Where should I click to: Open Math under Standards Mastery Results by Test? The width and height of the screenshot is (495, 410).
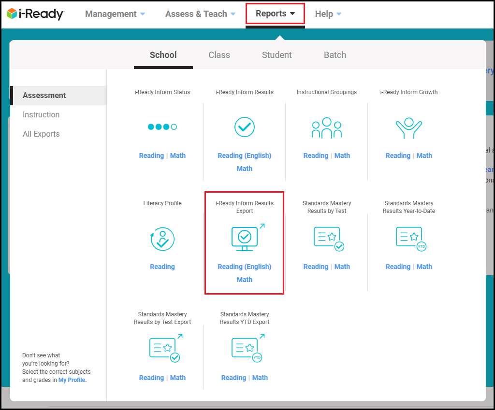point(342,267)
